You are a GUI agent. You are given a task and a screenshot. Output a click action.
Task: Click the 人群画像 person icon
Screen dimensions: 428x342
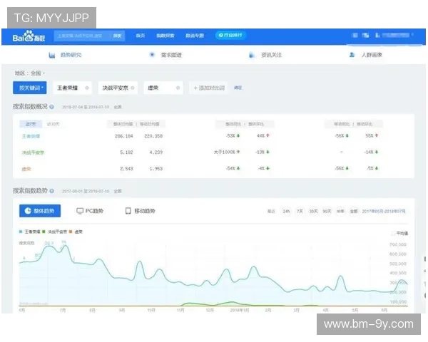point(352,55)
